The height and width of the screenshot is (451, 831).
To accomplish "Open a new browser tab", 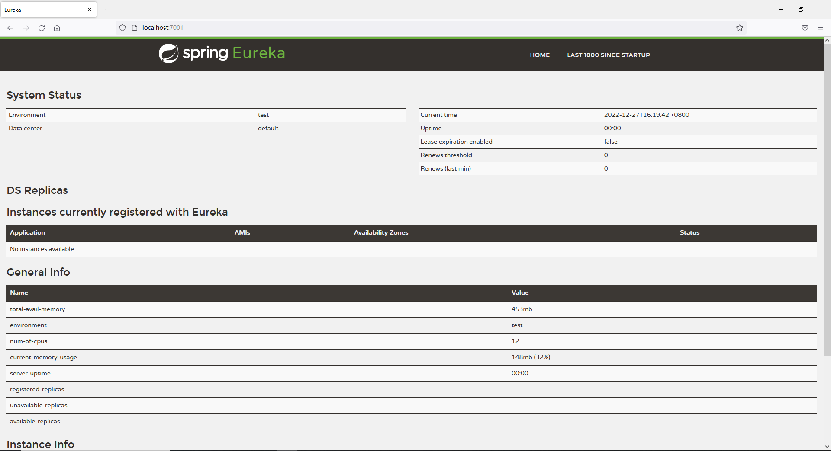I will pos(106,10).
